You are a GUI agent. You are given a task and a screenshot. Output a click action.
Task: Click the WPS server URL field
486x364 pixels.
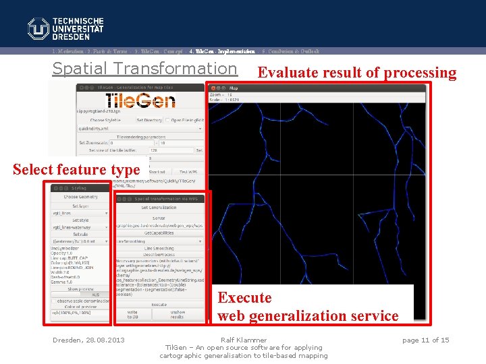[159, 226]
